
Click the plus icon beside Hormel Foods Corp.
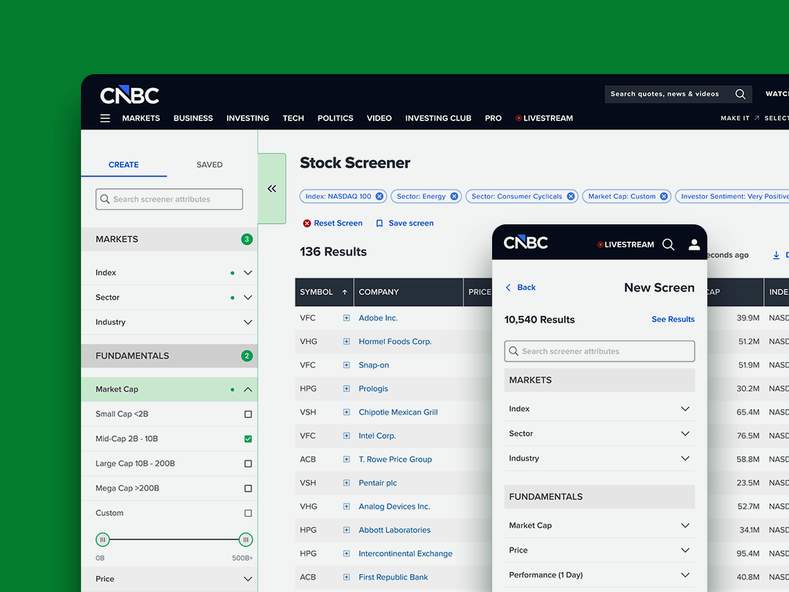coord(346,341)
